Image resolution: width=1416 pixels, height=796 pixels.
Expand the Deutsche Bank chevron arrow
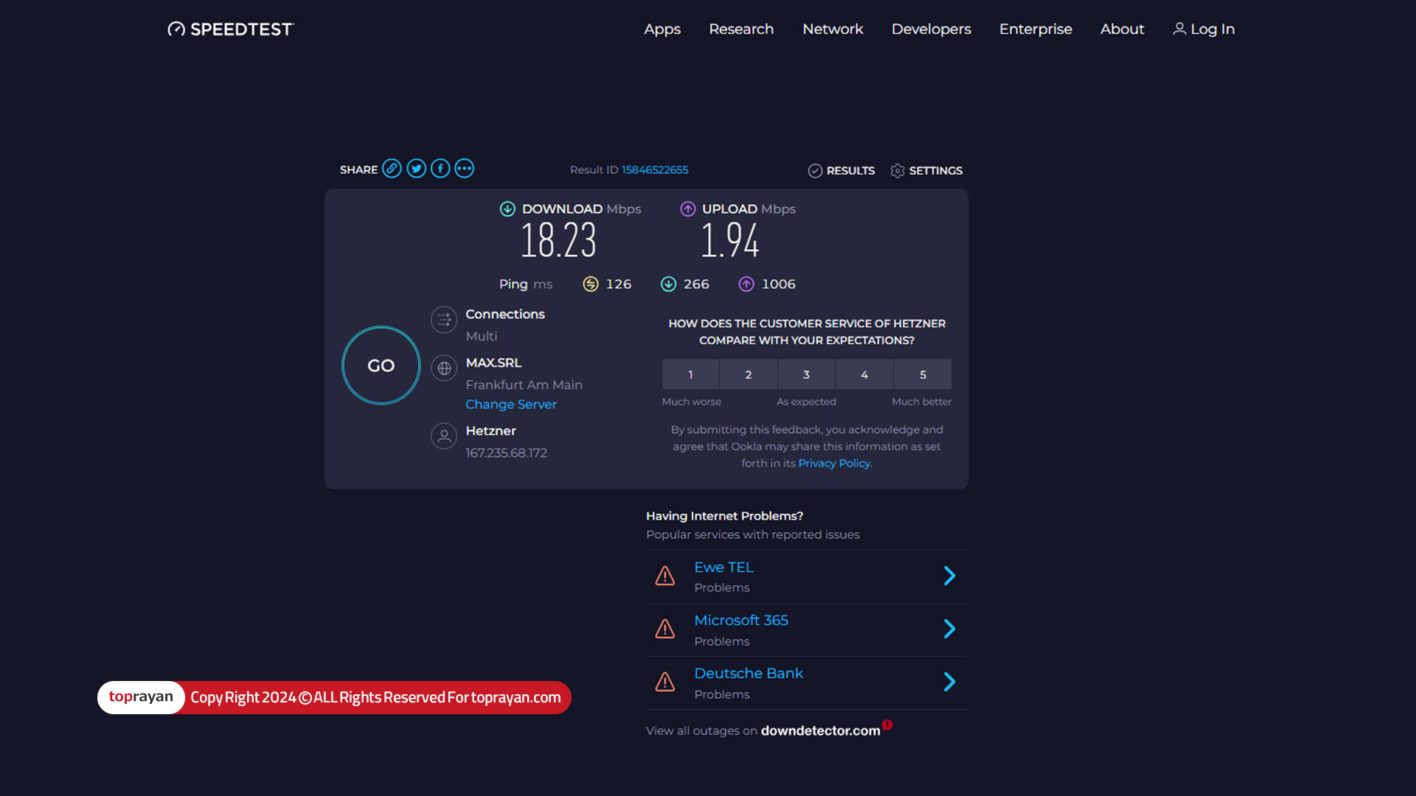[950, 682]
